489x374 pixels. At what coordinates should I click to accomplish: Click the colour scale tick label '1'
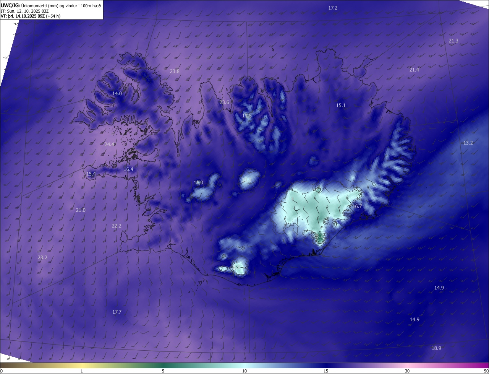(x=82, y=371)
